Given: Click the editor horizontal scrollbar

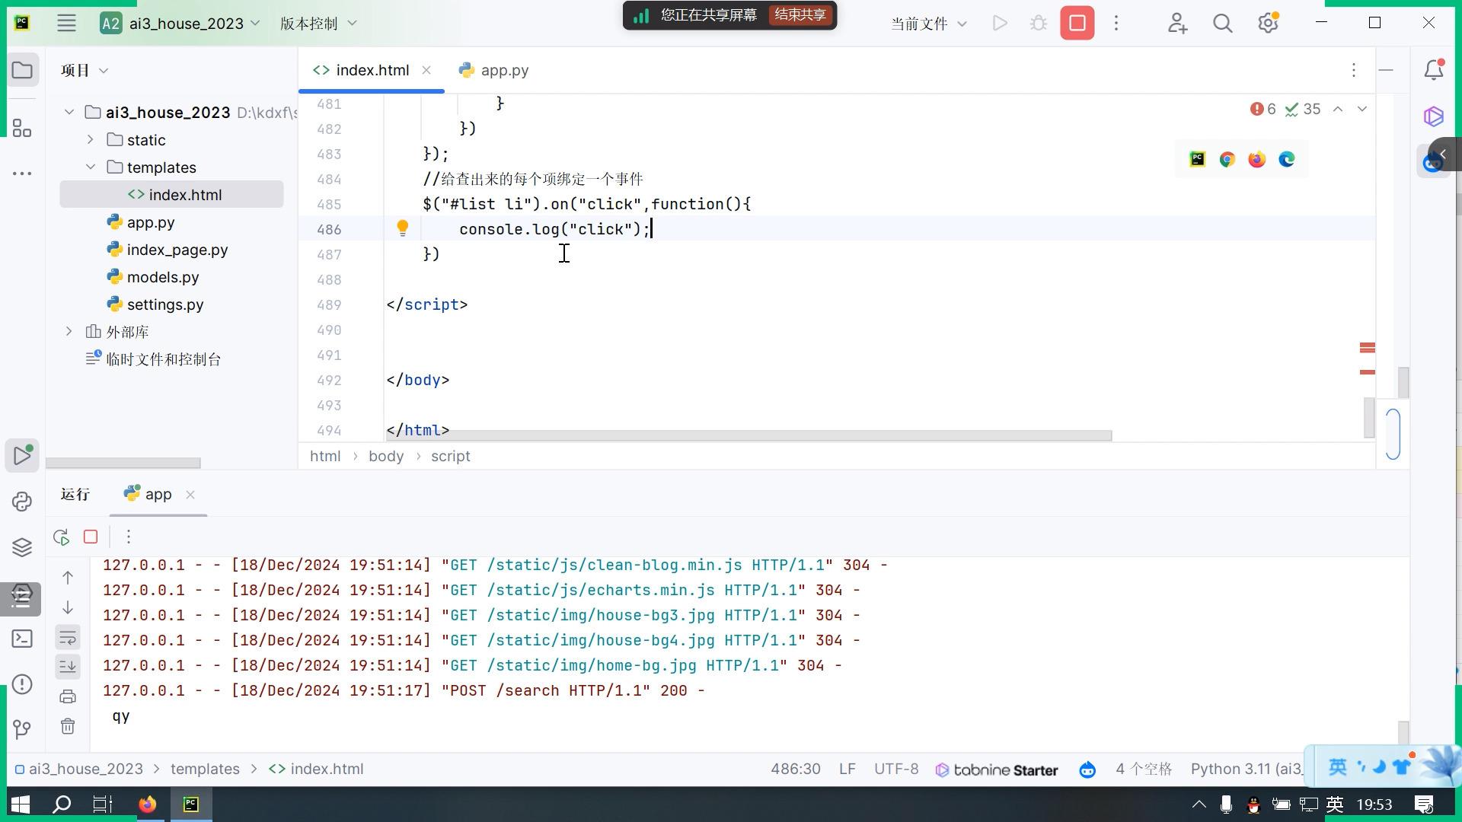Looking at the screenshot, I should coord(749,435).
